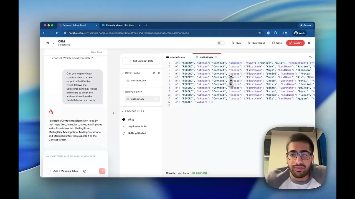Viewport: 355px width, 199px height.
Task: Focus the chat message input field
Action: 75,156
